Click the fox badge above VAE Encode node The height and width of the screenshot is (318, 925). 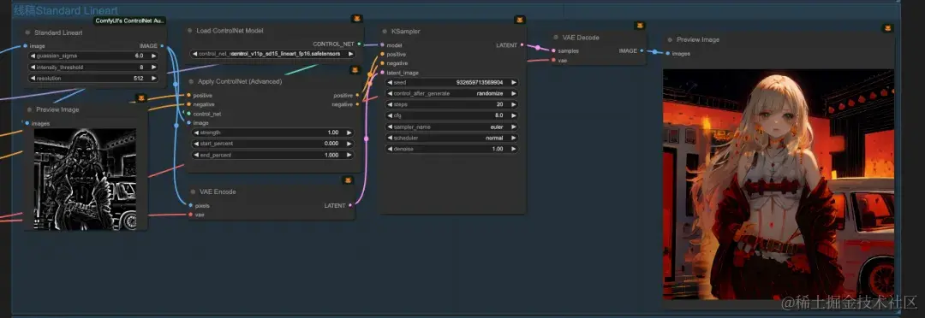tap(348, 180)
